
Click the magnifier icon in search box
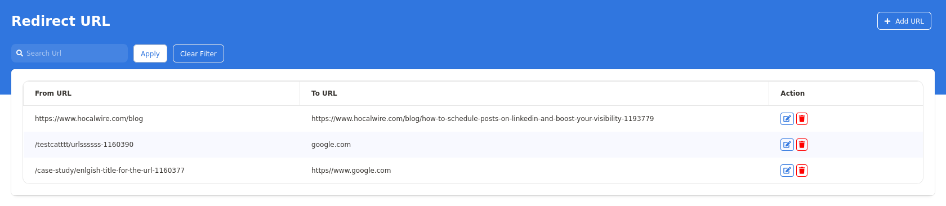pyautogui.click(x=20, y=53)
